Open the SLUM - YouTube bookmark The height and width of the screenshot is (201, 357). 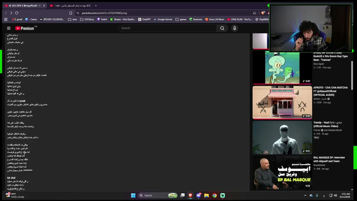tap(240, 19)
